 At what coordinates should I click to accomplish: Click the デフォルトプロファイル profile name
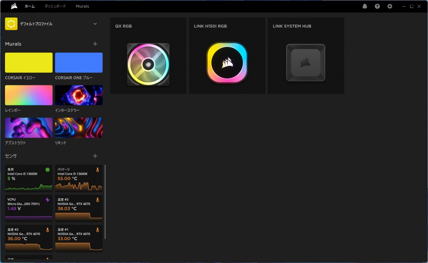[36, 24]
